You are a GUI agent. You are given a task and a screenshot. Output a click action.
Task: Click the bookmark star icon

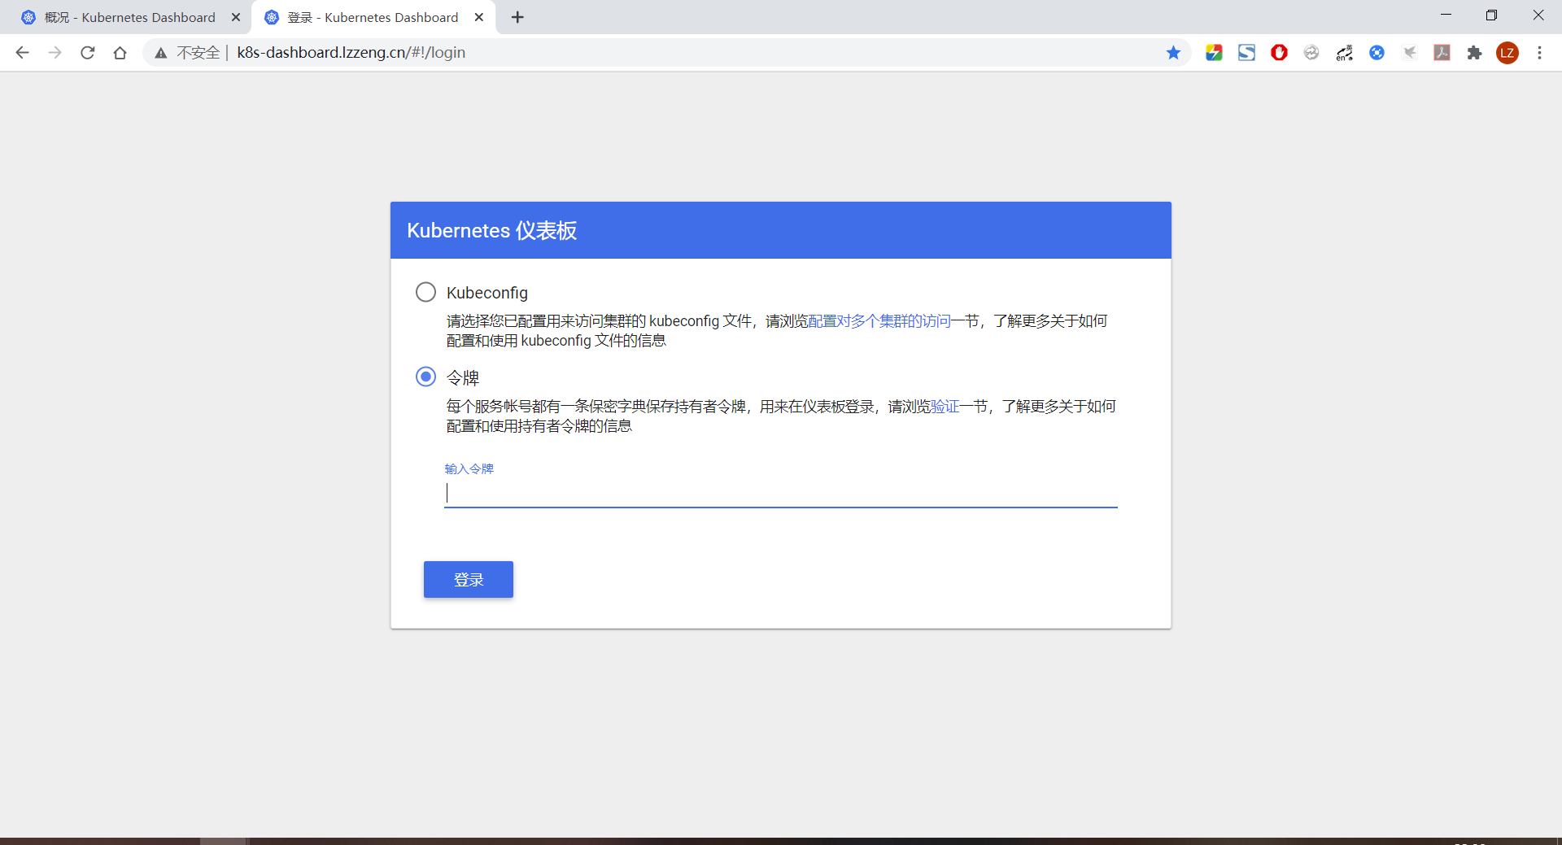(1173, 53)
